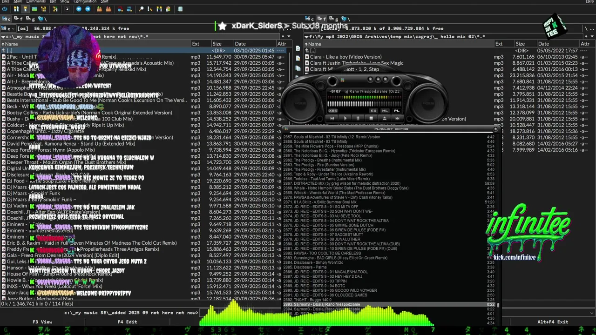Open the Net menu
Viewport: 596px width, 335px height.
click(53, 1)
